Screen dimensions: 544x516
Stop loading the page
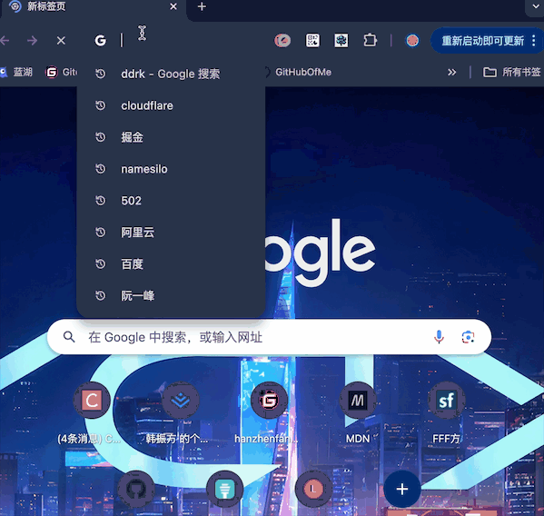coord(61,41)
